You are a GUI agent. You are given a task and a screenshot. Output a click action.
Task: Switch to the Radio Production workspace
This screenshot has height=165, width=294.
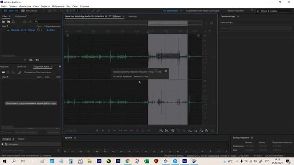tap(236, 11)
